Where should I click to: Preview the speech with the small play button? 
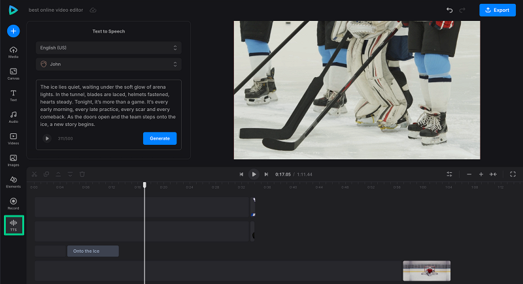tap(47, 138)
